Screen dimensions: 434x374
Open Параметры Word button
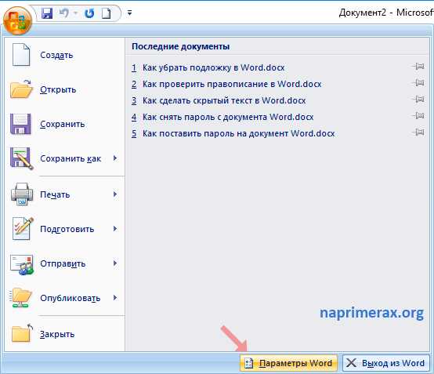(289, 363)
